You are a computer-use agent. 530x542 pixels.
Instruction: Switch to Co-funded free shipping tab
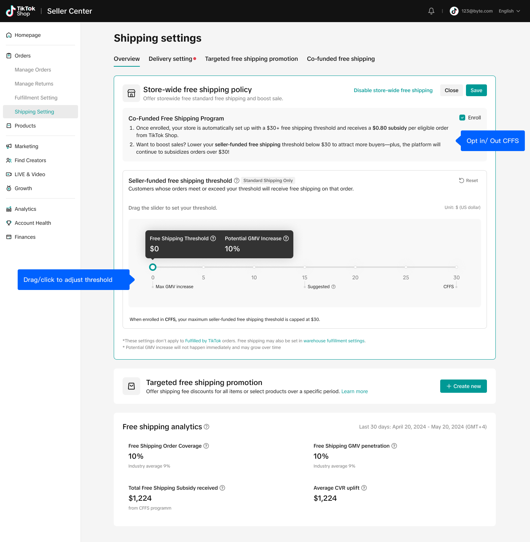pos(341,59)
